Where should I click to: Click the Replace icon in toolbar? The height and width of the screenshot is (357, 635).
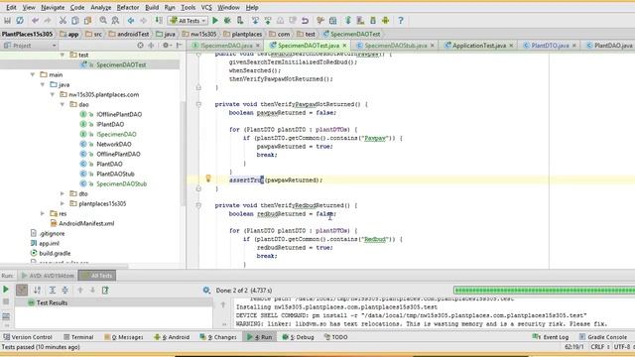click(115, 20)
